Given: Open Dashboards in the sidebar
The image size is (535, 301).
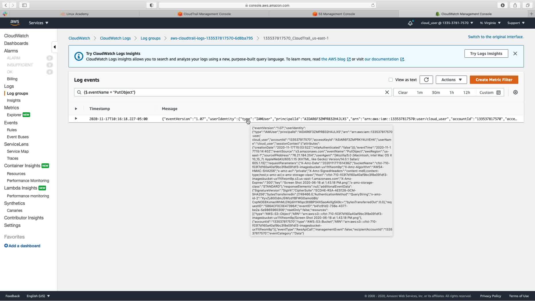Looking at the screenshot, I should 16,43.
